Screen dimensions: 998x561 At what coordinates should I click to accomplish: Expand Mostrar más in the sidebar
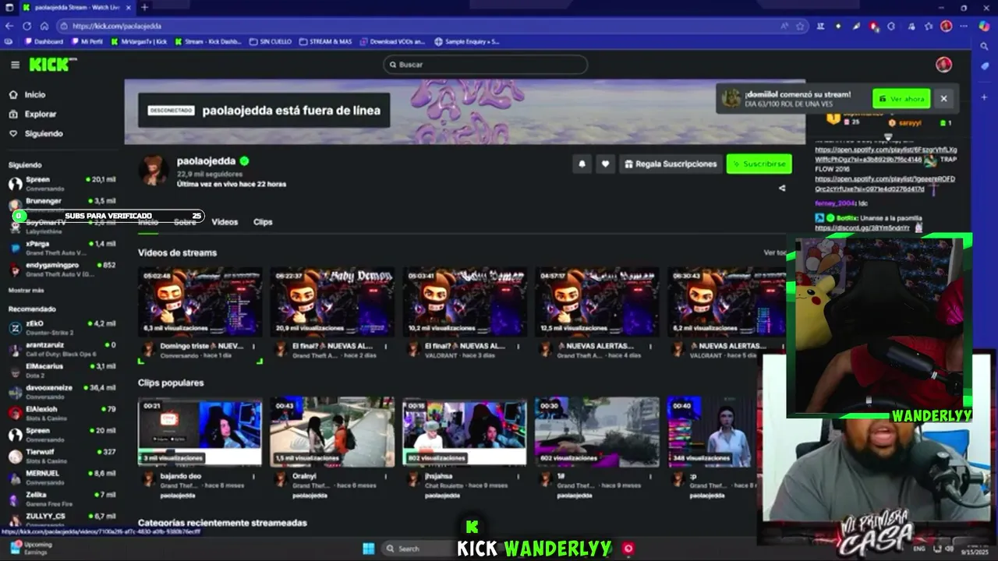click(26, 290)
